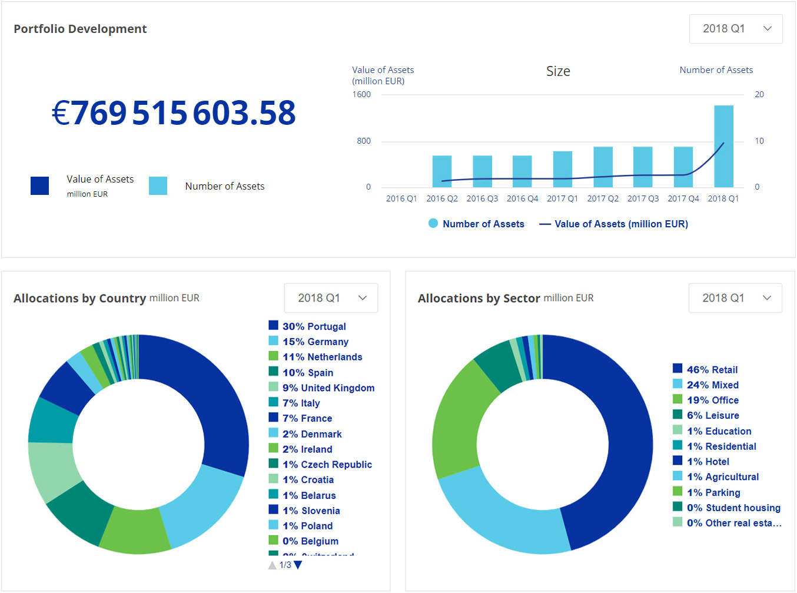Select 7% France legend entry
Screen dimensions: 797x593
tap(300, 418)
